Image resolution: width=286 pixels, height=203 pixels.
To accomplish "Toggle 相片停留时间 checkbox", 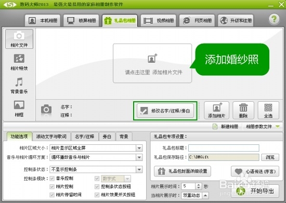I will [x=52, y=195].
